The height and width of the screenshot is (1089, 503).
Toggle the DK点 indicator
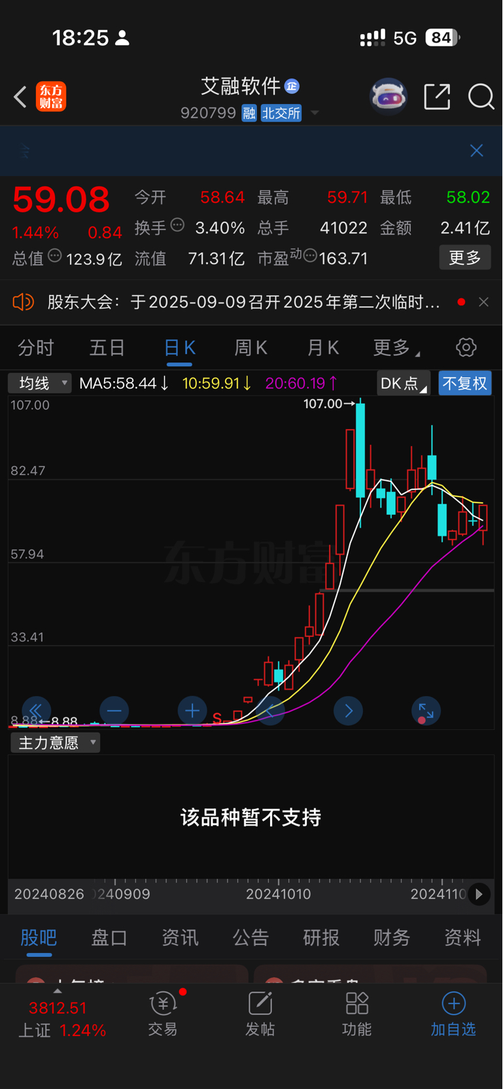pyautogui.click(x=404, y=383)
